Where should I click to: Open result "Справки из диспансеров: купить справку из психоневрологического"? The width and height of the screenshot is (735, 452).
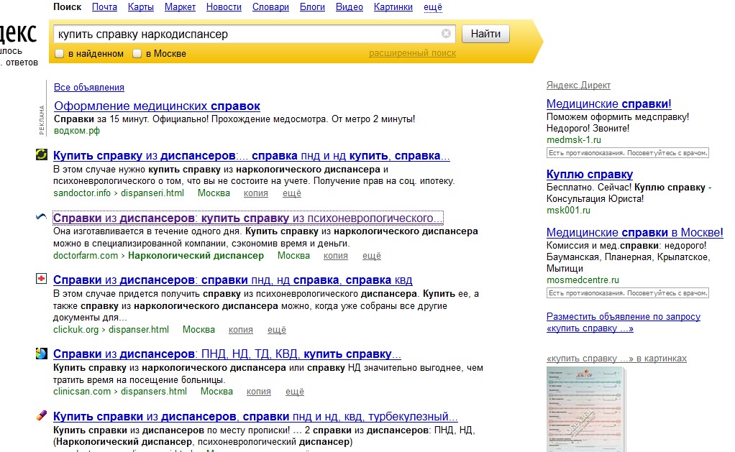[247, 218]
